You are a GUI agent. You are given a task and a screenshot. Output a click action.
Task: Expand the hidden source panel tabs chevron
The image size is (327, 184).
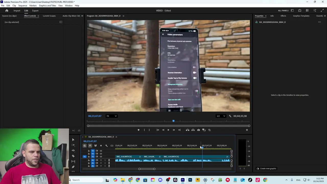tap(82, 16)
